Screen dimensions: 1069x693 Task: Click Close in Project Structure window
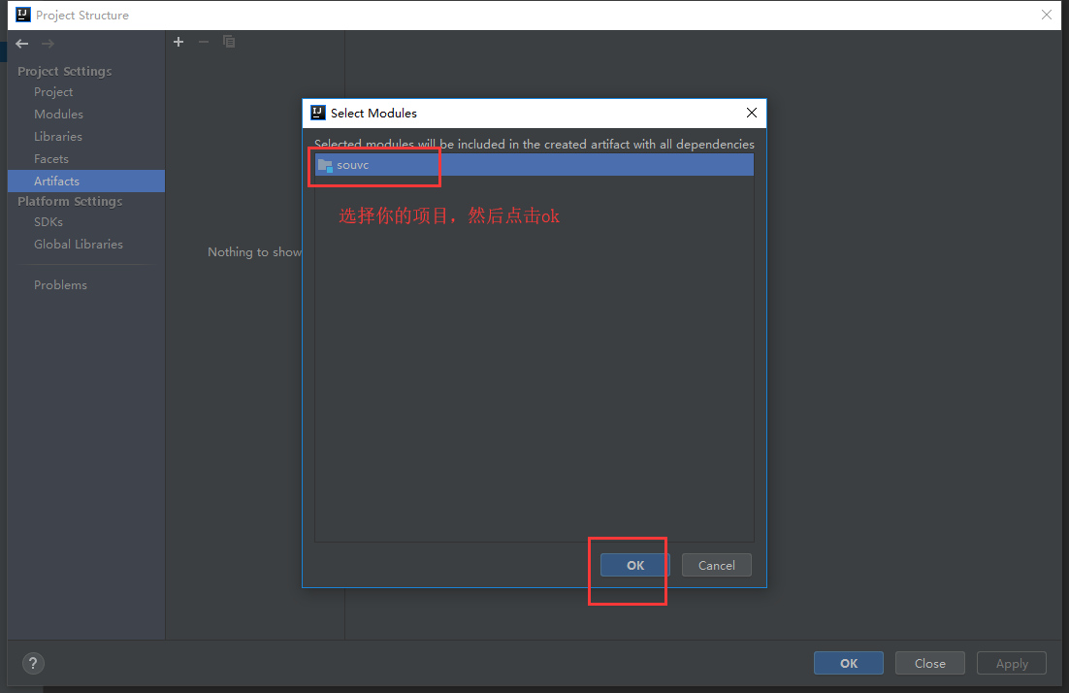[930, 663]
